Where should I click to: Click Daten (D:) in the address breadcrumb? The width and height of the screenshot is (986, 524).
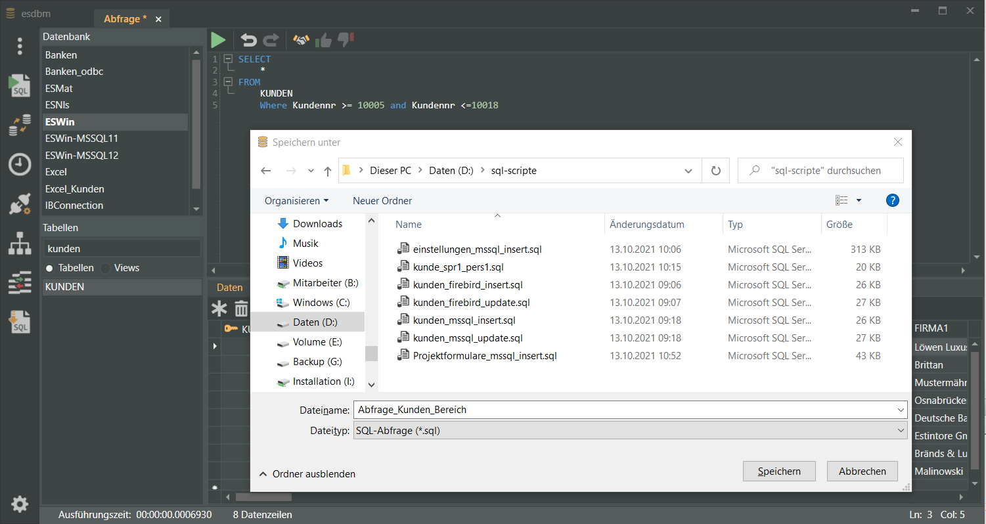coord(451,171)
